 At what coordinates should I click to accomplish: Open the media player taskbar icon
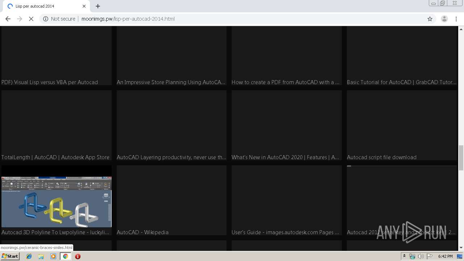tap(53, 256)
